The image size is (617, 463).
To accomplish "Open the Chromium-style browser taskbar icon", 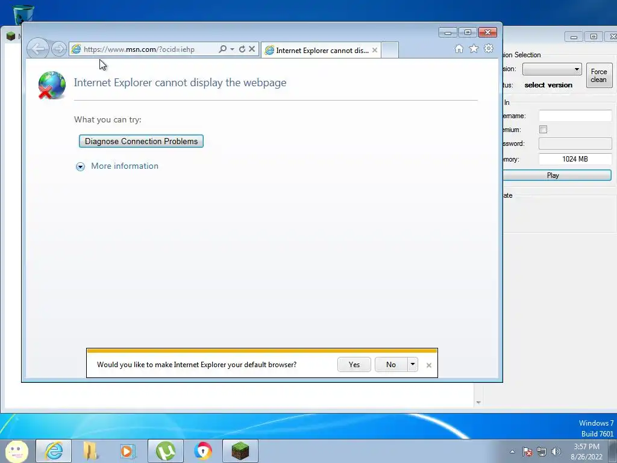I will pos(203,451).
